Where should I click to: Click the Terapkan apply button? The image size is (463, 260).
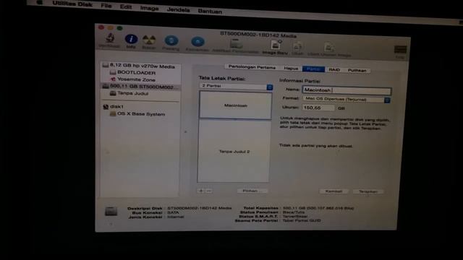click(368, 191)
